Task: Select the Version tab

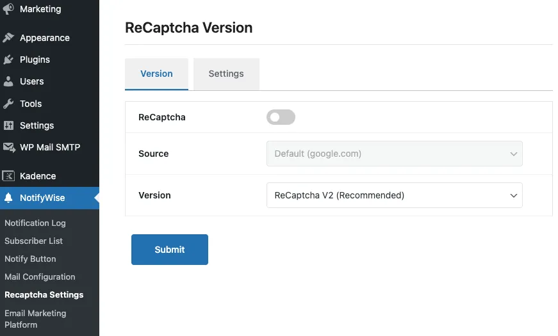Action: [156, 74]
